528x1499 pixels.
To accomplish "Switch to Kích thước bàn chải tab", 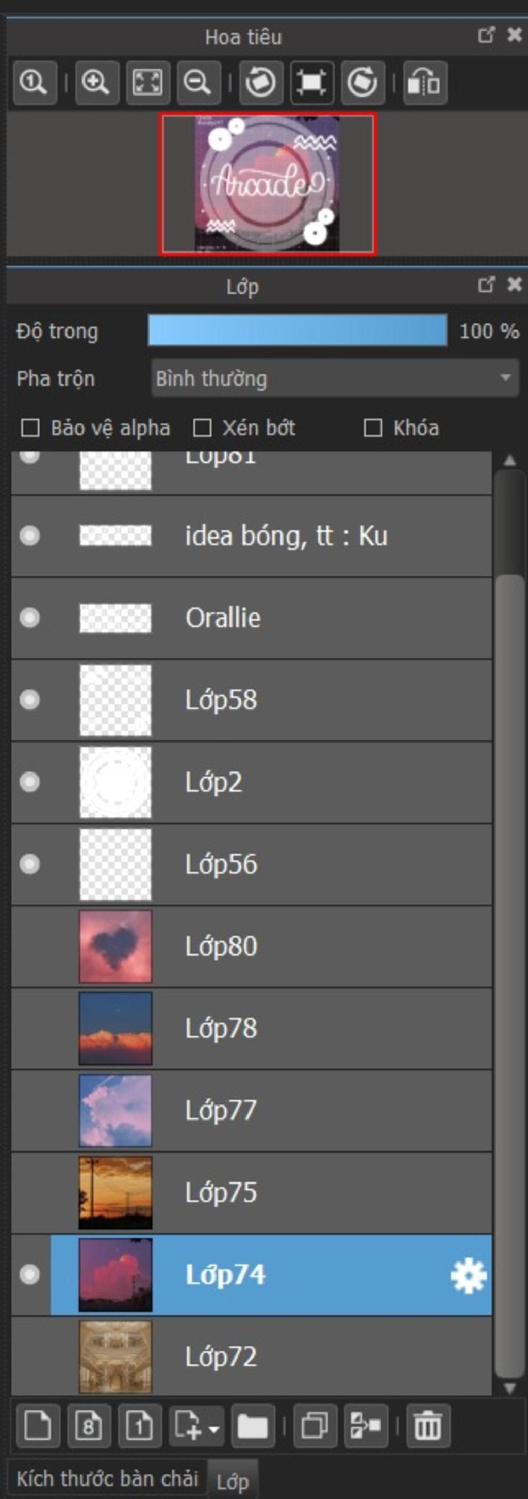I will coord(107,1479).
